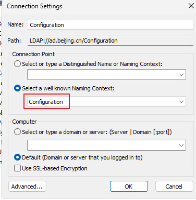Focus the Distinguished Name text box
Screen dimensions: 196x200
pyautogui.click(x=102, y=75)
